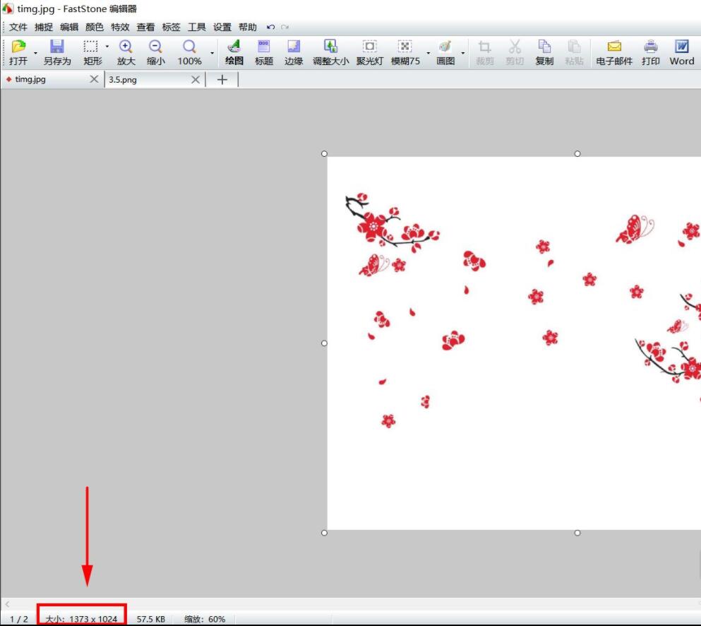Expand the Rectangle (矩形) shape dropdown arrow

coord(107,46)
